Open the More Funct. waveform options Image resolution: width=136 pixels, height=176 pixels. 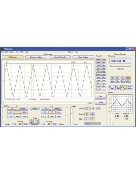click(130, 88)
